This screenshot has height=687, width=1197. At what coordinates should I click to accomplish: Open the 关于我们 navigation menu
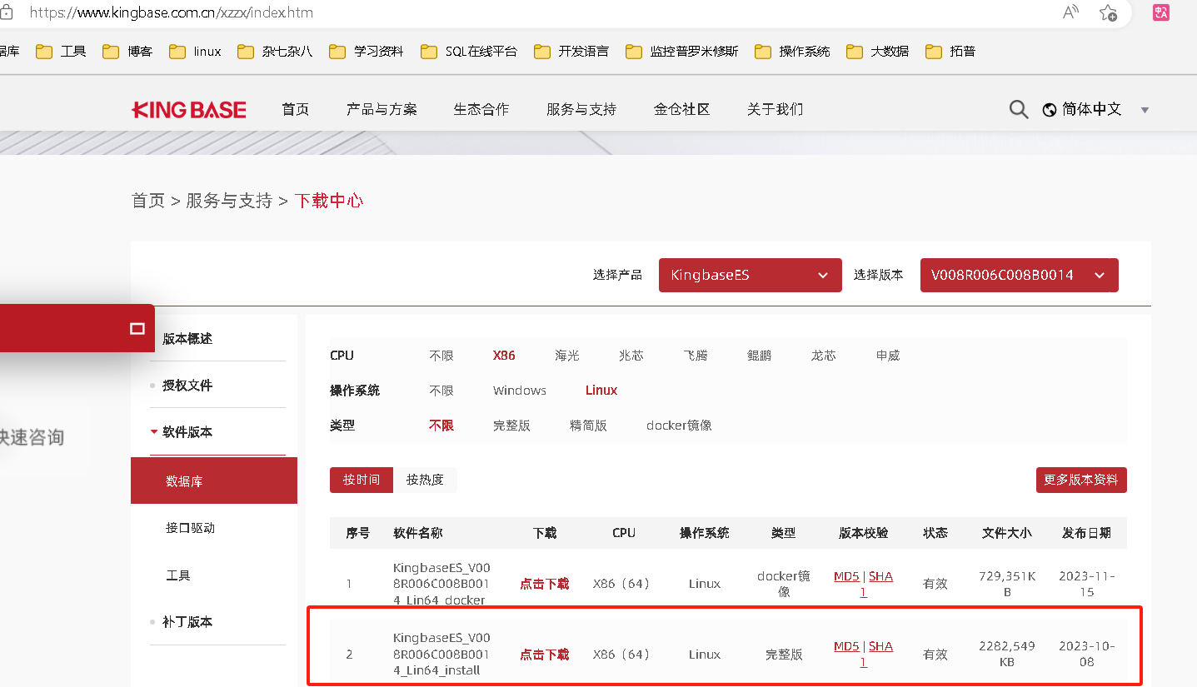776,110
